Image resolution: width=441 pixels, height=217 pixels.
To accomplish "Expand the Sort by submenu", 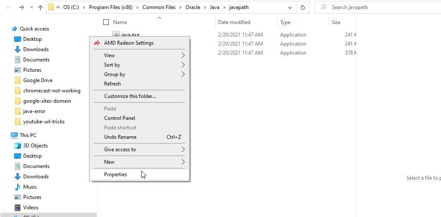I will click(x=139, y=65).
